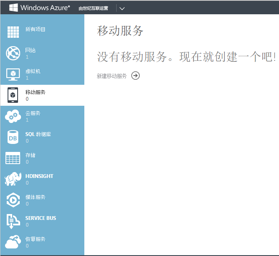Click the count under 网站

pos(27,57)
